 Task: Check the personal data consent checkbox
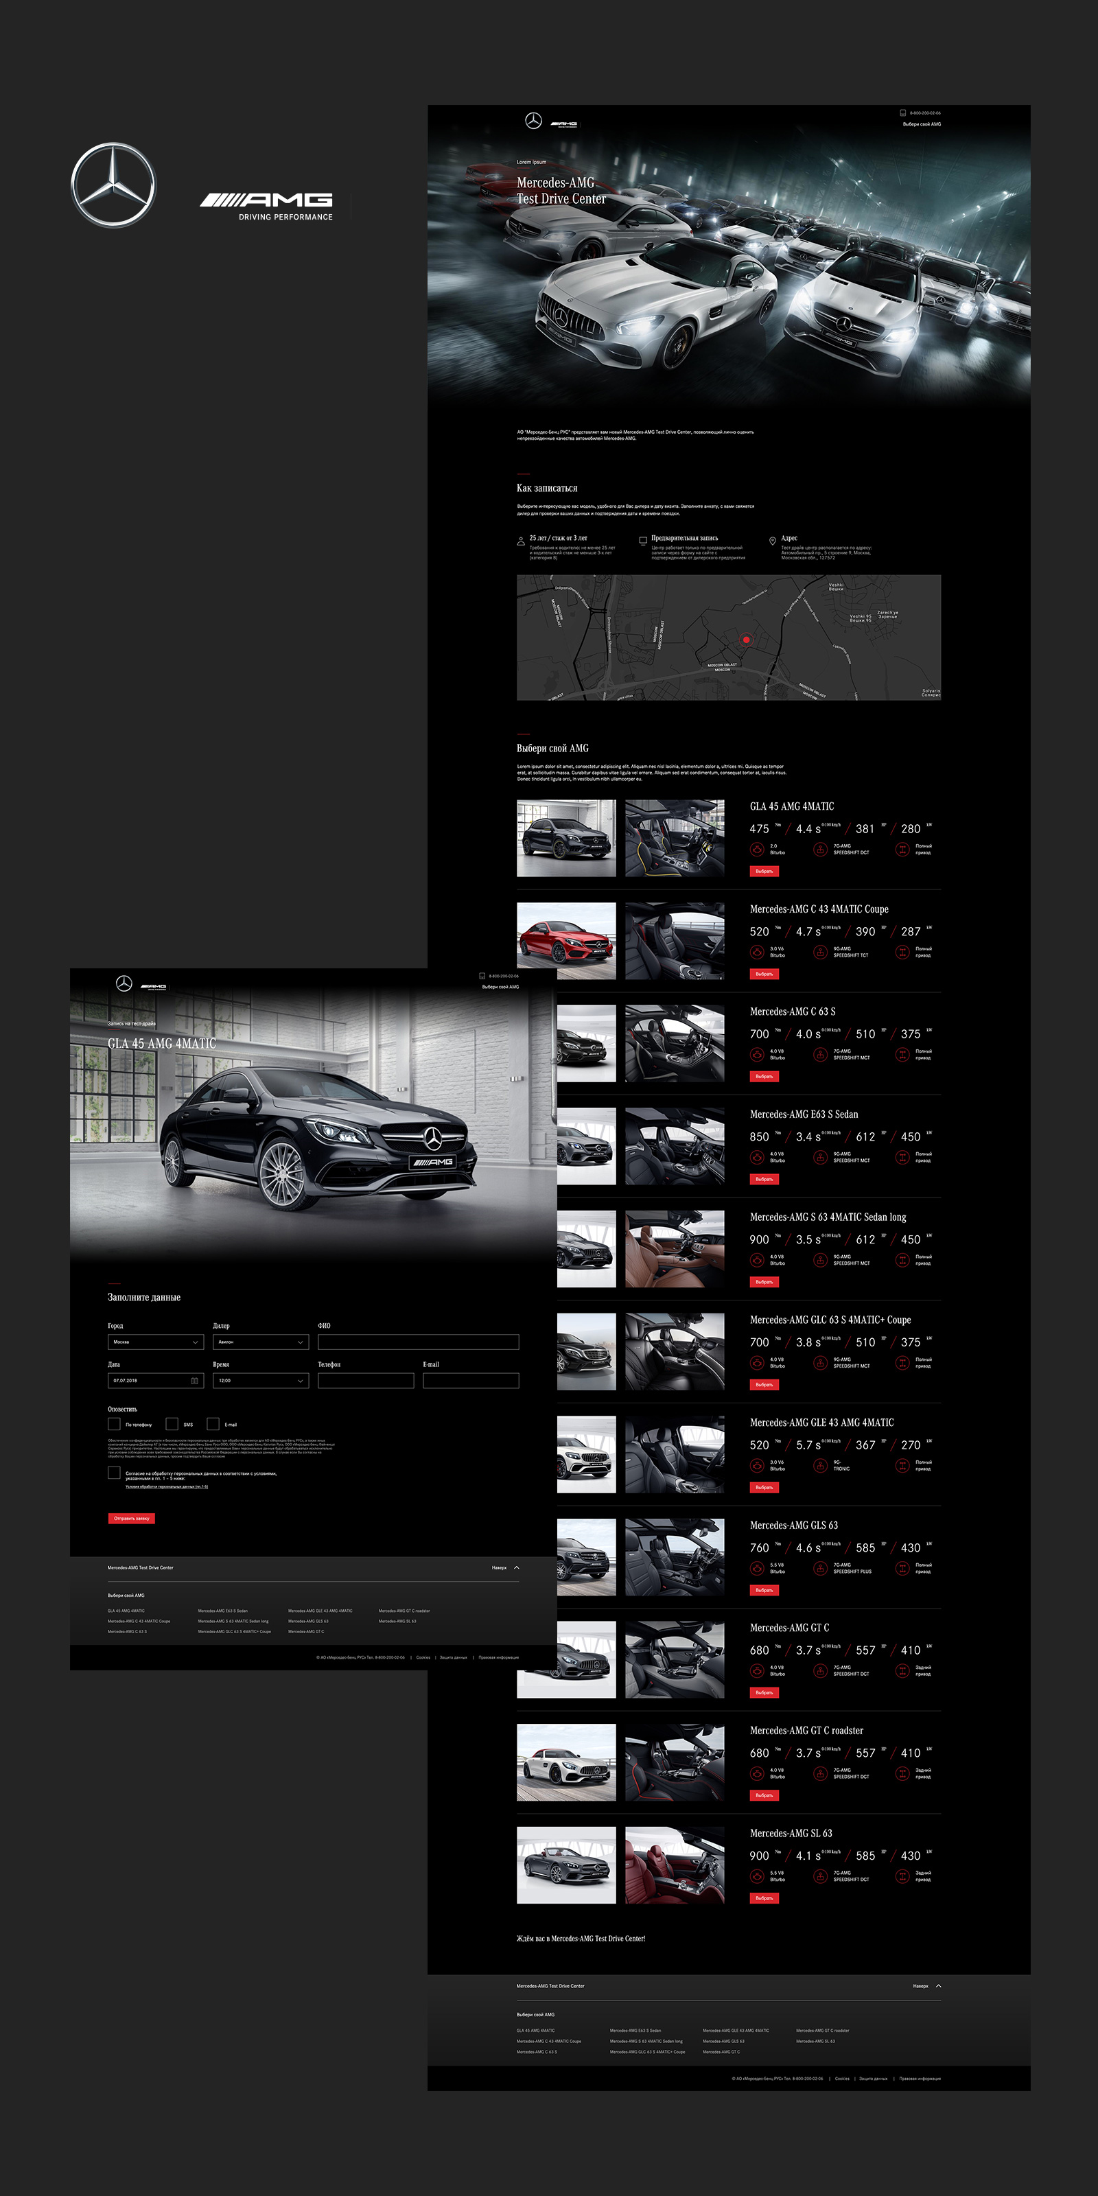[114, 1473]
